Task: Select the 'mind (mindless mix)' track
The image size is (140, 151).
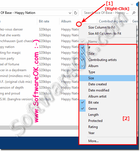Action: (15, 76)
